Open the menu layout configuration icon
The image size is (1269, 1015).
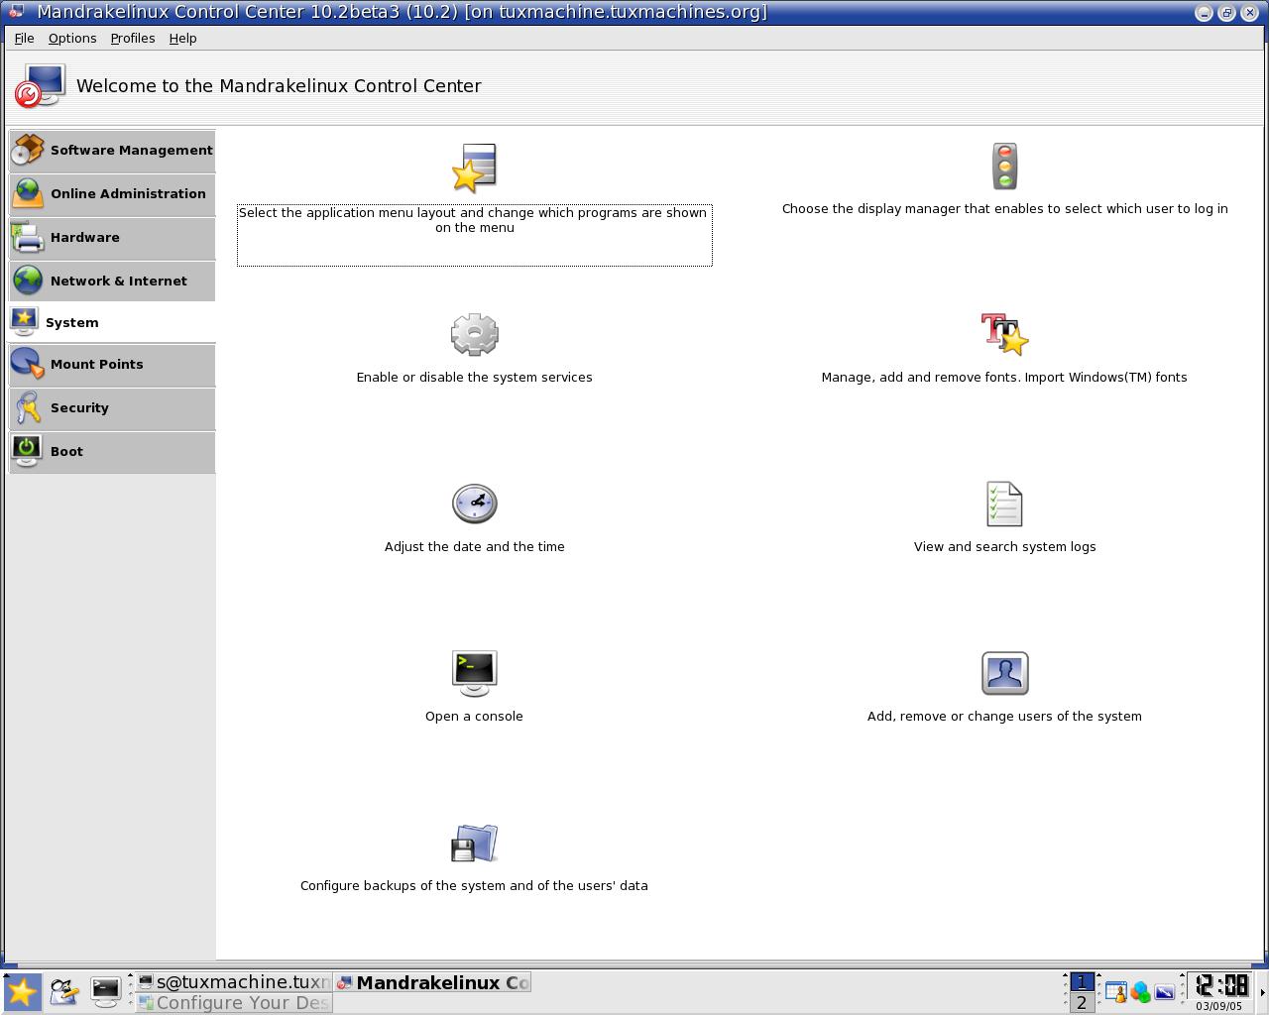click(x=474, y=168)
